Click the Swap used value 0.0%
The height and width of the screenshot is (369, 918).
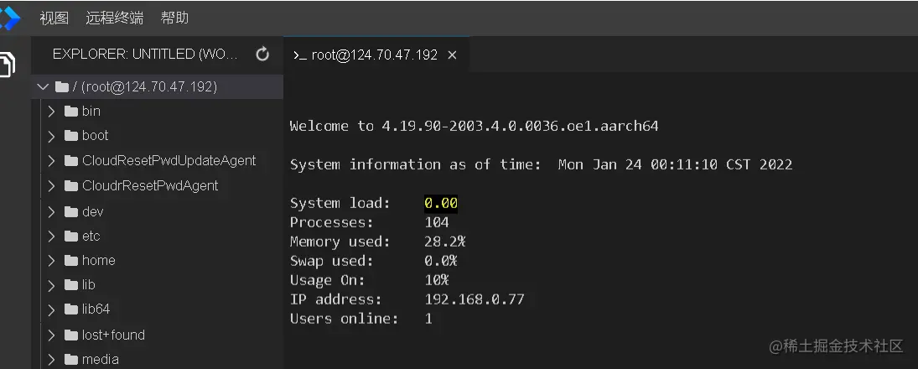point(441,261)
